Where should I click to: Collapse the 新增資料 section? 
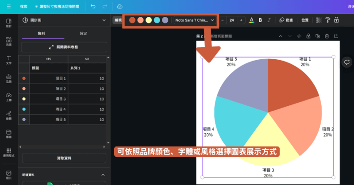(x=104, y=175)
